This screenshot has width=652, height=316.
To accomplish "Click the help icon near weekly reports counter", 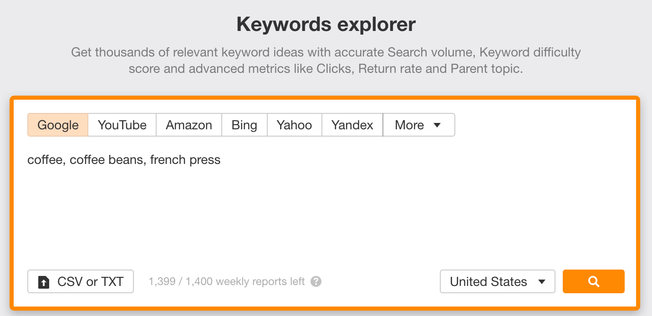I will click(316, 281).
